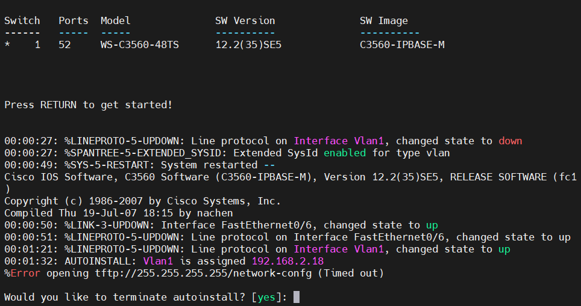Click the 'SW Version' column header
The height and width of the screenshot is (306, 581).
(245, 20)
